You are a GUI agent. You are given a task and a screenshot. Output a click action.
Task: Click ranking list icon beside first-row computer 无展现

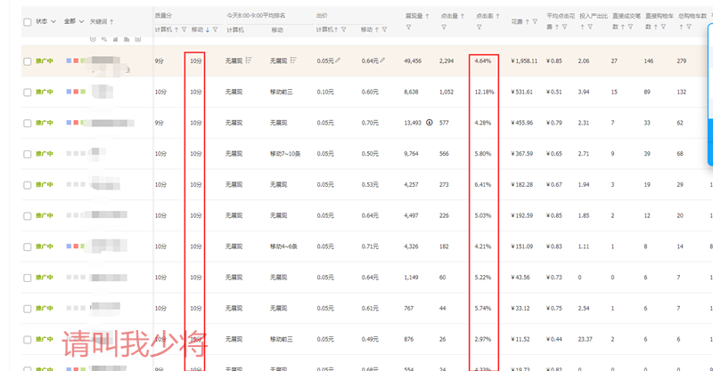[x=249, y=60]
